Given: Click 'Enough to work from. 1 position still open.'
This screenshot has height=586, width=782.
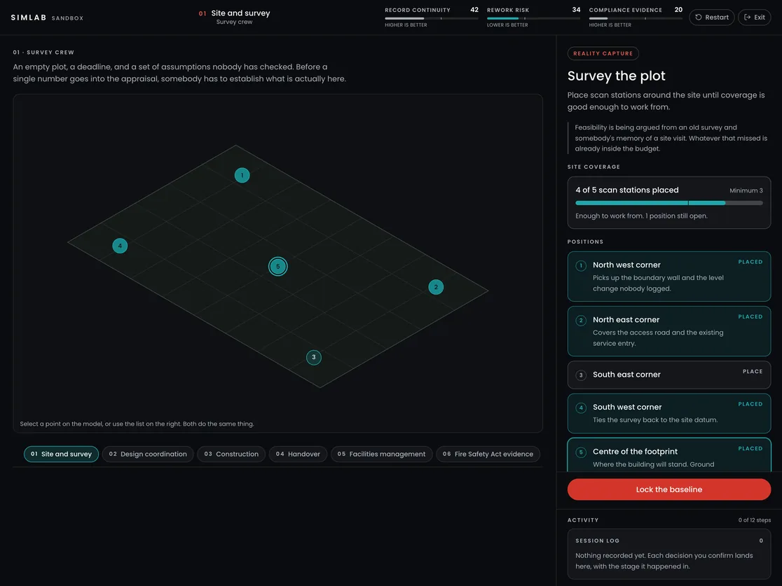Looking at the screenshot, I should (x=641, y=216).
